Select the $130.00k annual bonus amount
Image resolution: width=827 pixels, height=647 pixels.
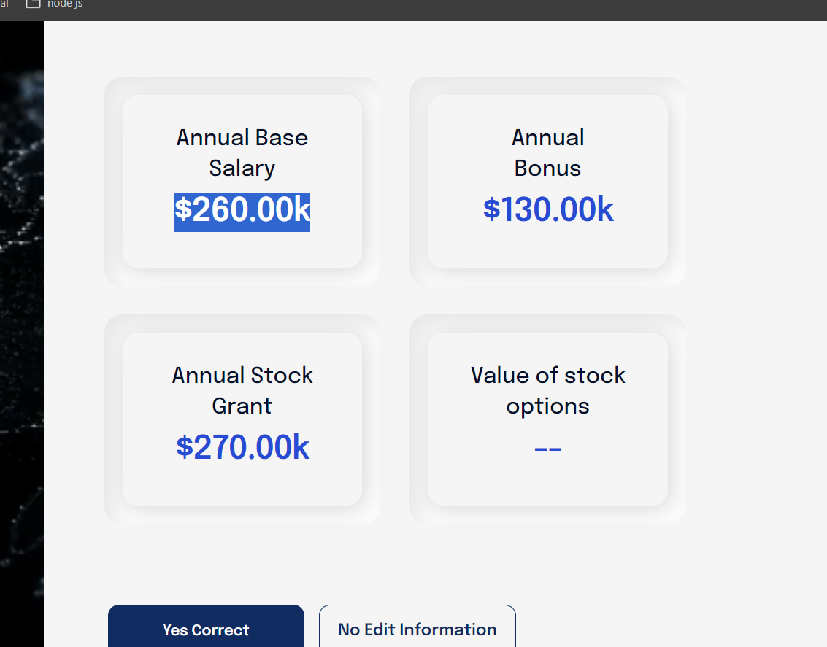tap(547, 210)
